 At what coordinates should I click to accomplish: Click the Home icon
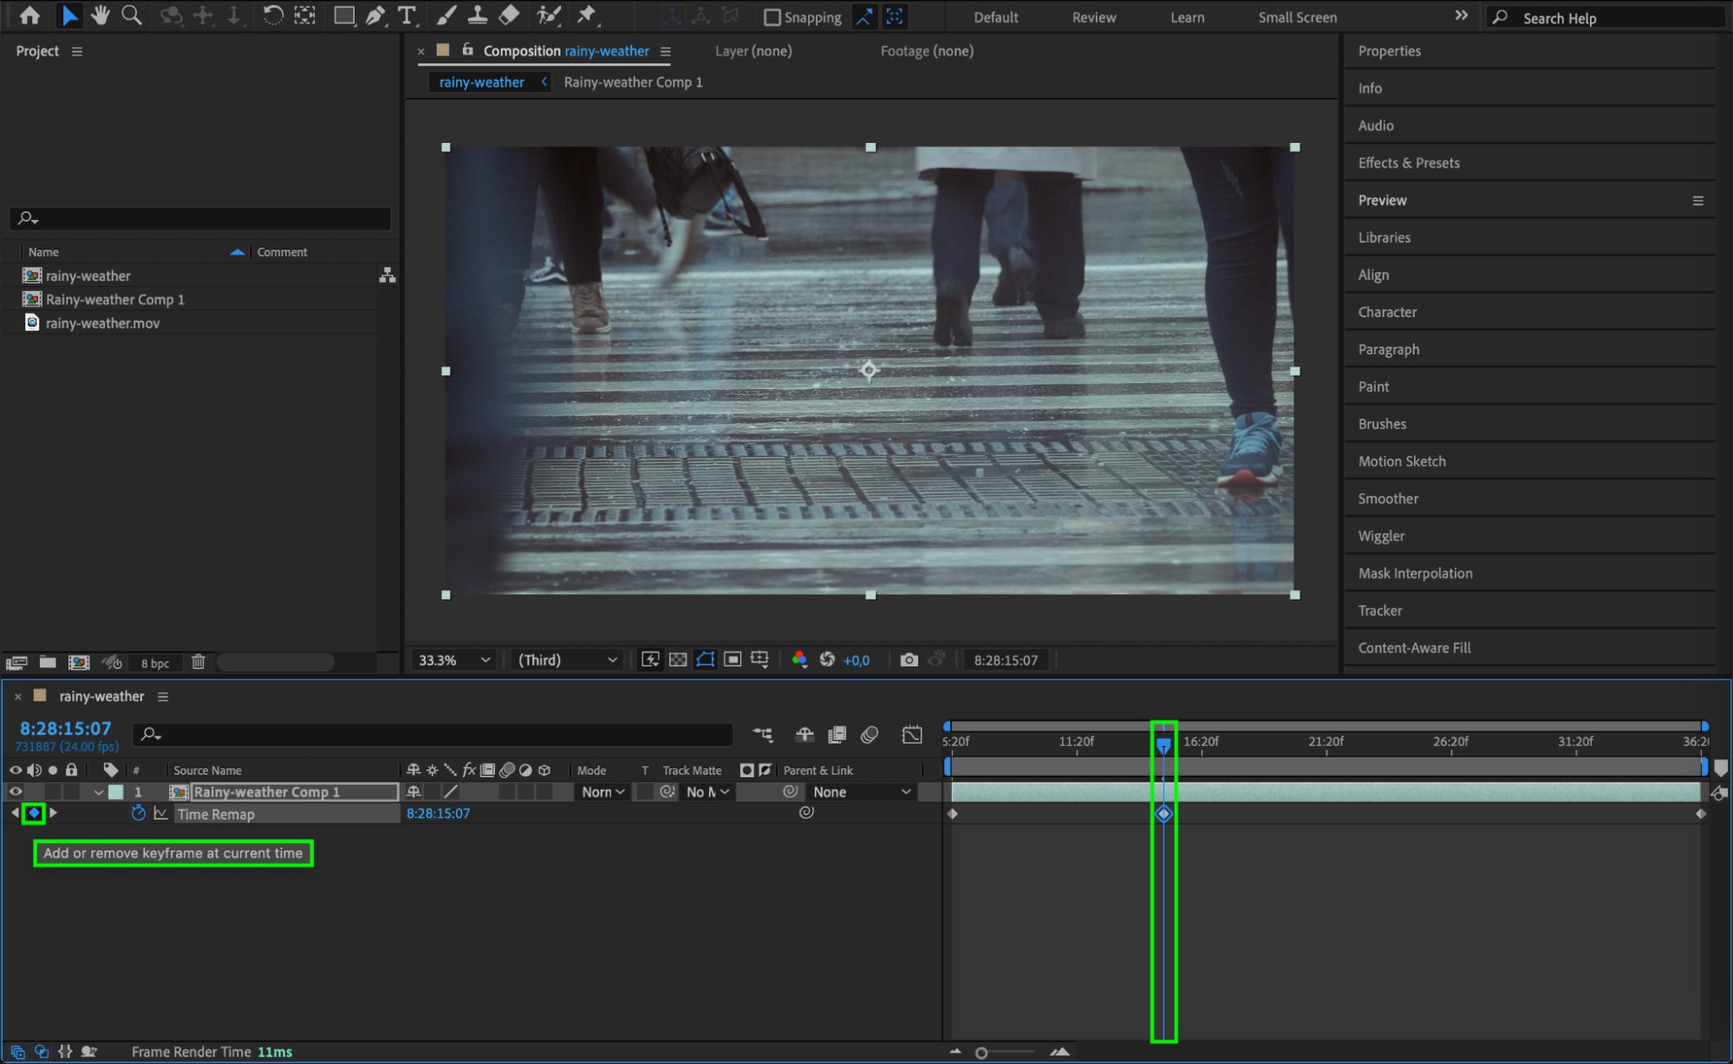coord(29,15)
